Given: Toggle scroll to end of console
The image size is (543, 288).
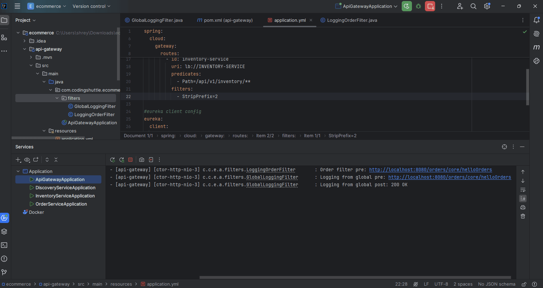Looking at the screenshot, I should click(523, 198).
